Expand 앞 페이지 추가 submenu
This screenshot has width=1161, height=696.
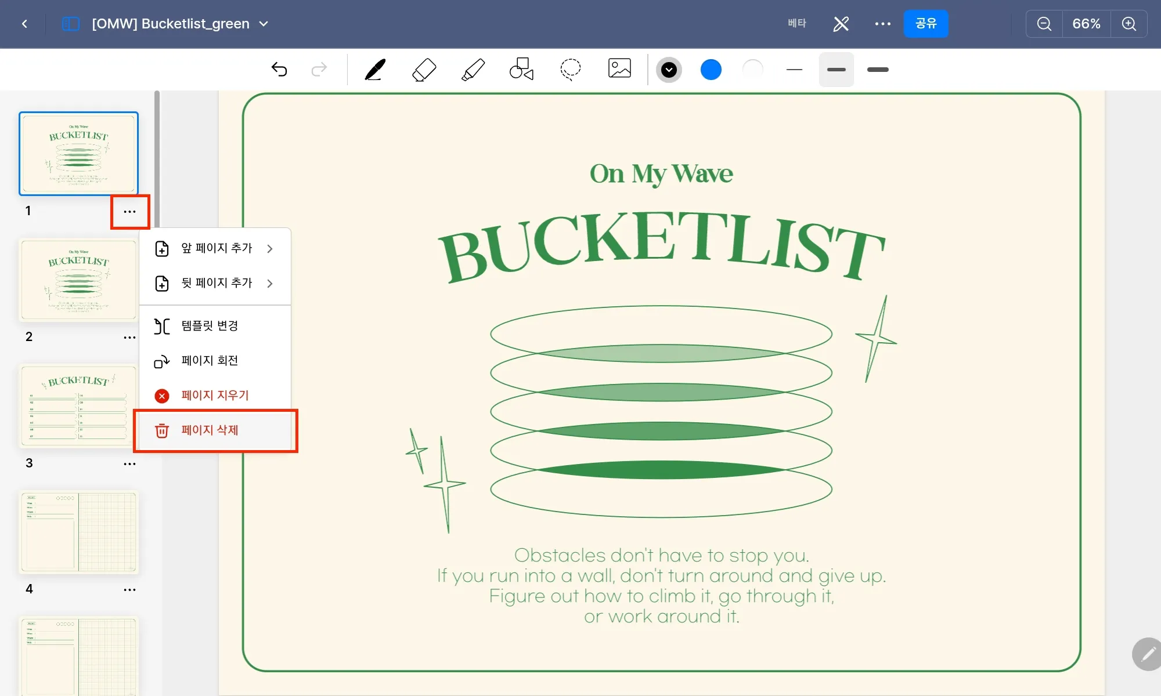tap(215, 248)
